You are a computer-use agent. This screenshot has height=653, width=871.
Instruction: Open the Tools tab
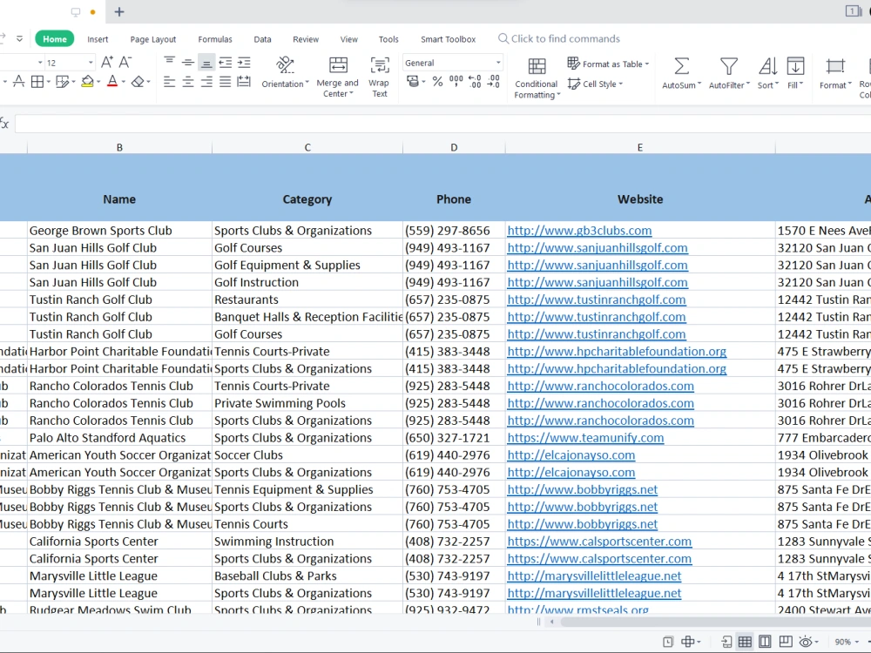[x=388, y=39]
